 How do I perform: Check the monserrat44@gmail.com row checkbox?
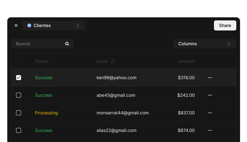tap(19, 113)
